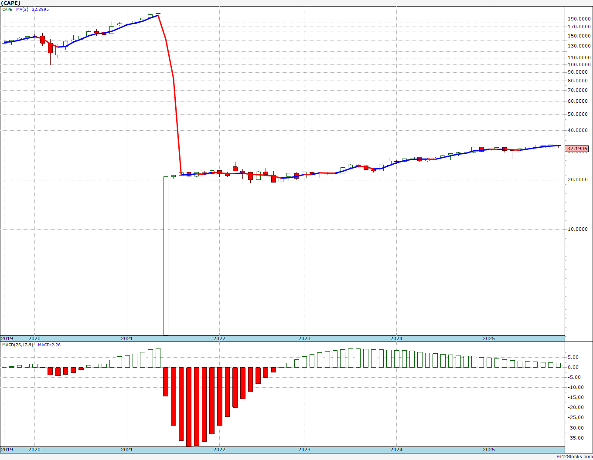Click the MACD:2.26 value label
593x460 pixels.
[49, 345]
